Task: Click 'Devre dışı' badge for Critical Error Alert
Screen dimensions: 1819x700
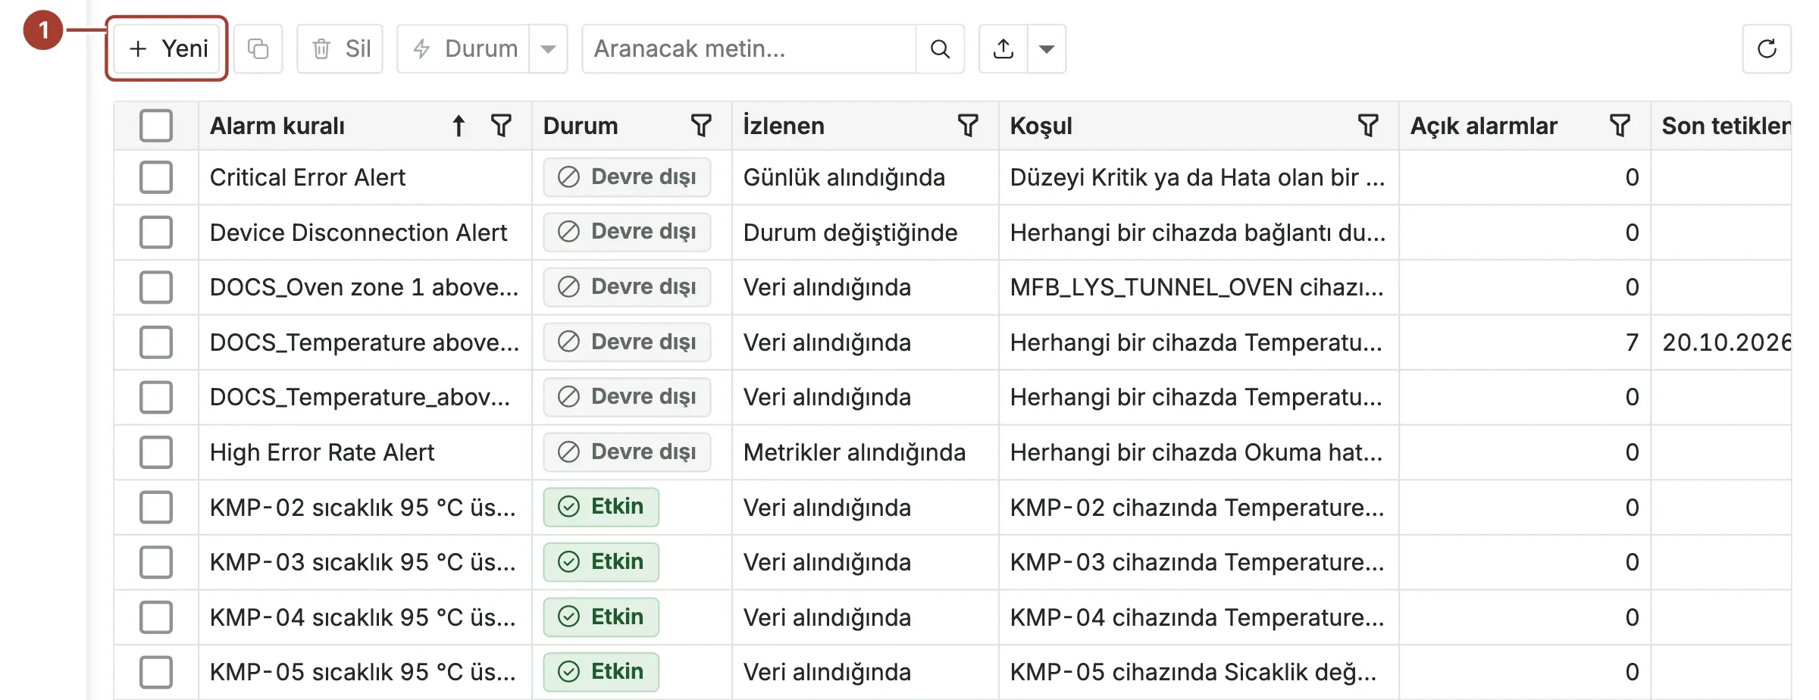Action: pyautogui.click(x=627, y=177)
